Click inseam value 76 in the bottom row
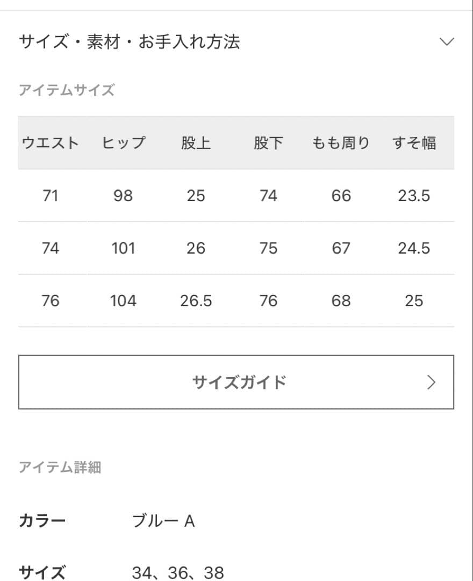The height and width of the screenshot is (581, 473). click(269, 301)
